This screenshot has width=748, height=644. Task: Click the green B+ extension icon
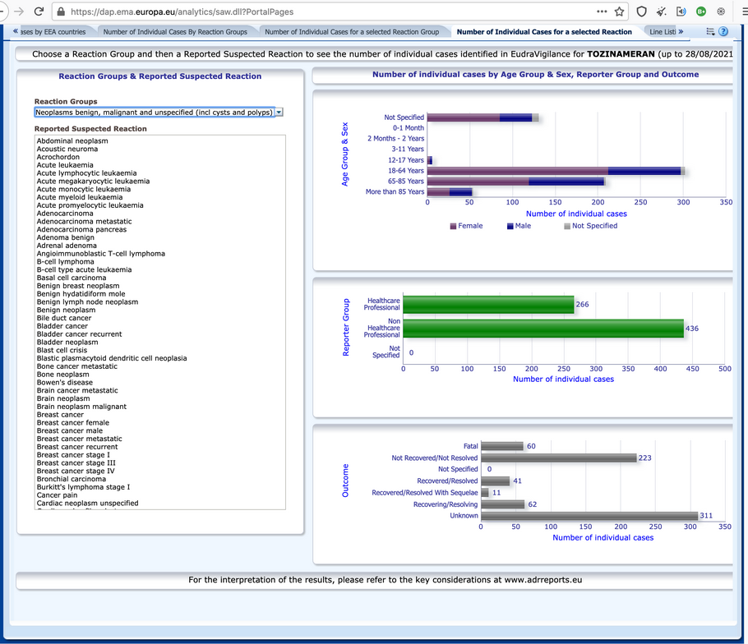(x=701, y=11)
